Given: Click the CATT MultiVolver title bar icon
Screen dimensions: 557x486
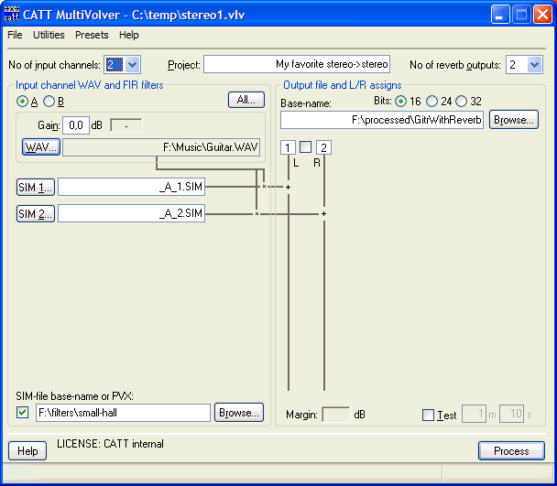Looking at the screenshot, I should click(x=13, y=14).
